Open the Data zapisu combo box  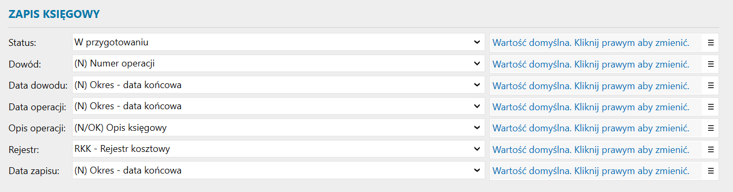278,170
